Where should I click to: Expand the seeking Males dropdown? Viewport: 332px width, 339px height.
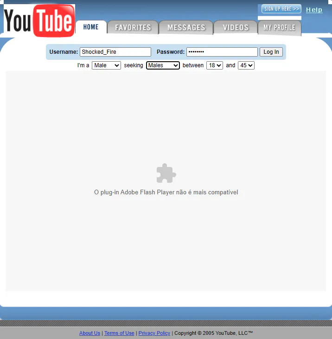pyautogui.click(x=163, y=65)
